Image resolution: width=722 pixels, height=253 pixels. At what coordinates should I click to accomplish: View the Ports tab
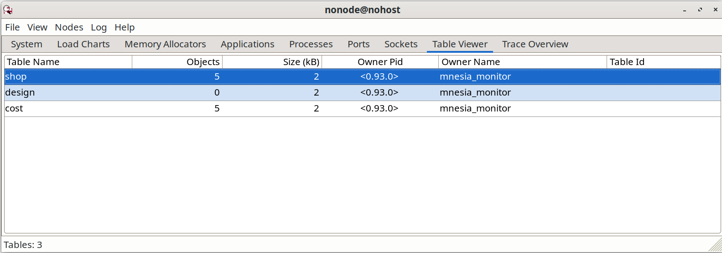[358, 44]
